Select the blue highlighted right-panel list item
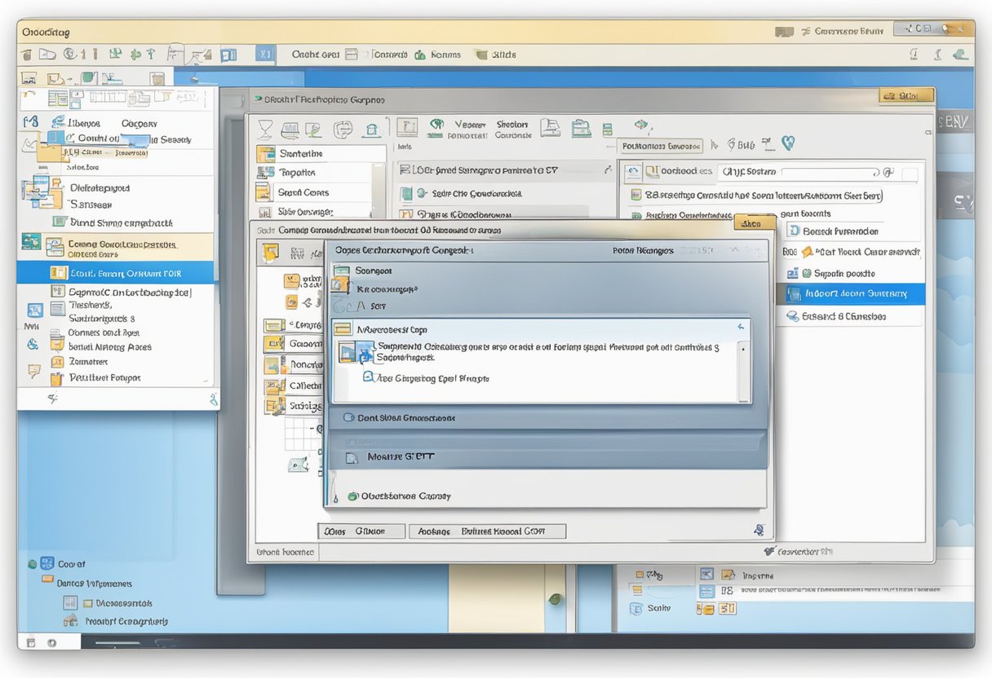Image resolution: width=992 pixels, height=678 pixels. tap(851, 293)
